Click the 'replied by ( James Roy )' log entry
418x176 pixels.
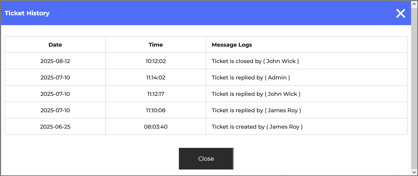(x=256, y=110)
